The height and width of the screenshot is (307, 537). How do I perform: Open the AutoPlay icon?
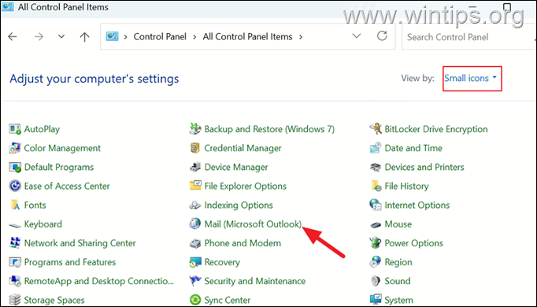(15, 129)
